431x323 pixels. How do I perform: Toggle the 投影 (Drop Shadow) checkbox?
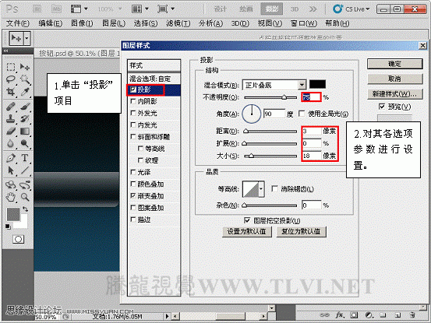coord(133,90)
